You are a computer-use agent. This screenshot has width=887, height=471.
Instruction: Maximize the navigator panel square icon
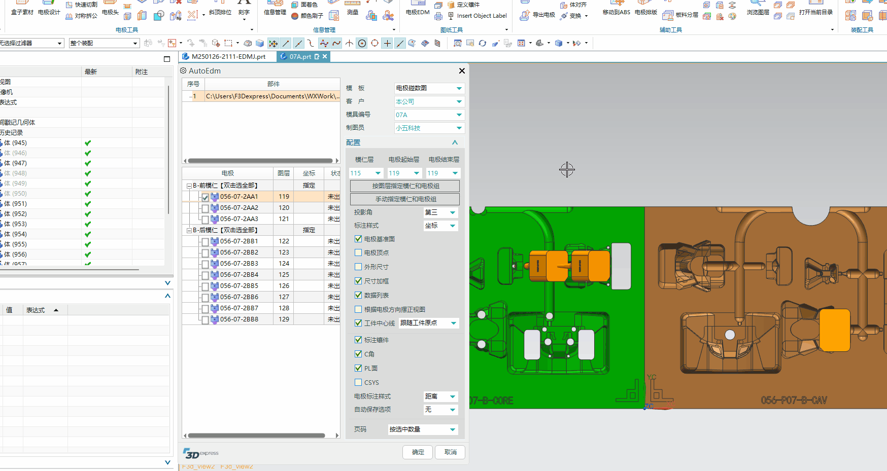coord(167,59)
